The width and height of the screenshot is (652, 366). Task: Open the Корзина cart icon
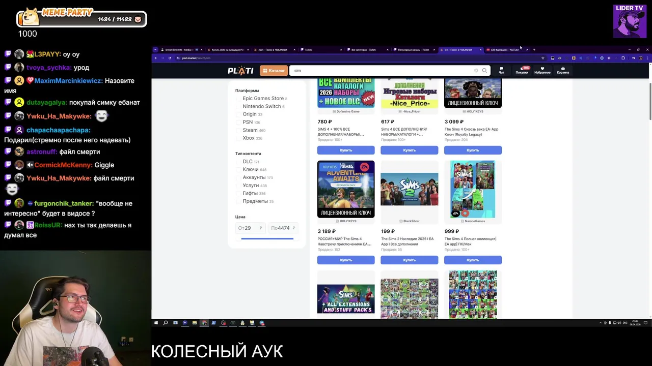click(563, 71)
